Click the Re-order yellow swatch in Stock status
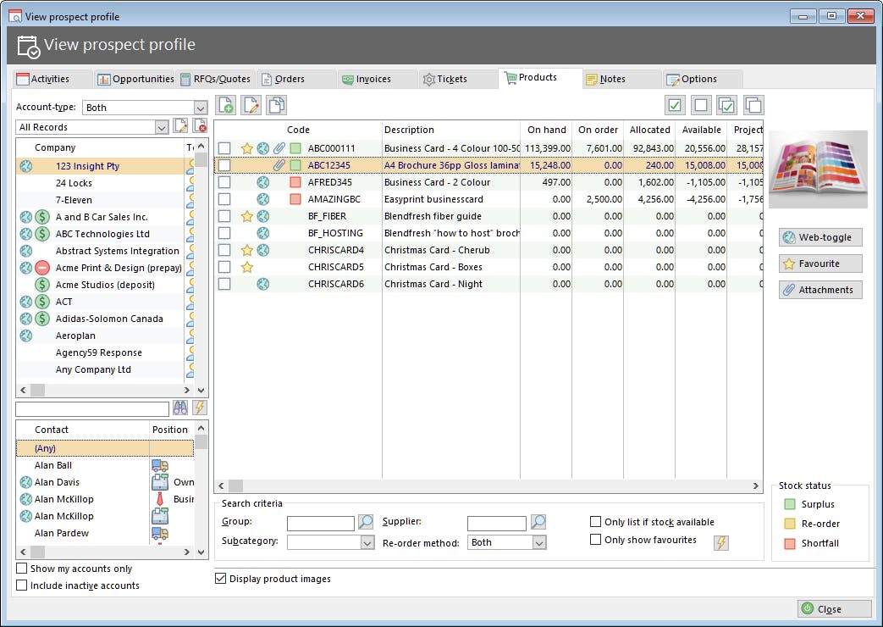883x627 pixels. click(790, 524)
